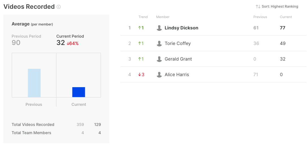Click the red 64% decrease indicator
307x148 pixels.
pyautogui.click(x=73, y=44)
